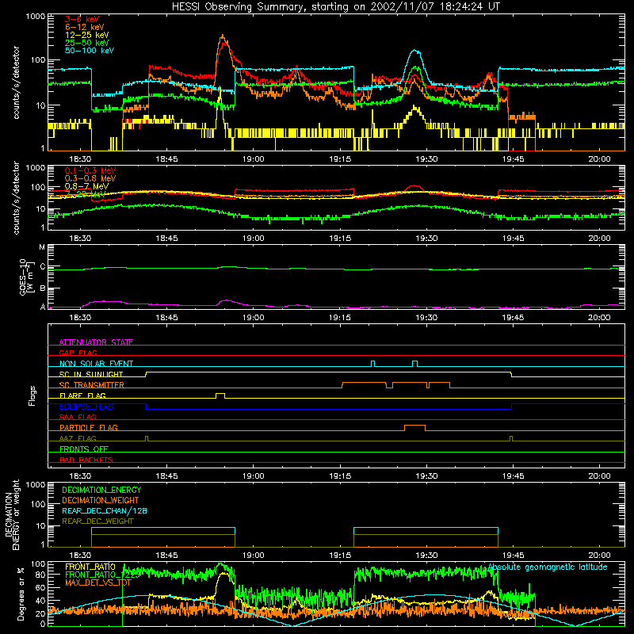Select the AAZ_FLAG label
Image resolution: width=634 pixels, height=634 pixels.
pyautogui.click(x=78, y=438)
